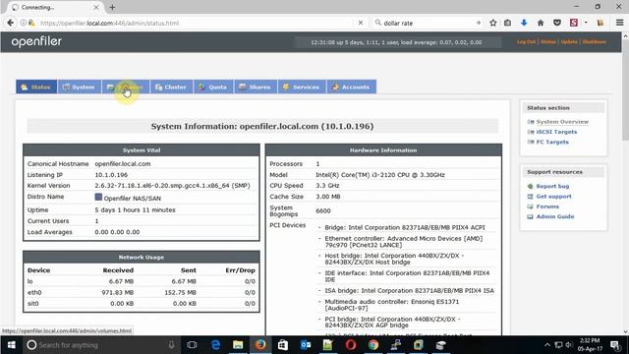Click the openfiler logo

coord(36,41)
